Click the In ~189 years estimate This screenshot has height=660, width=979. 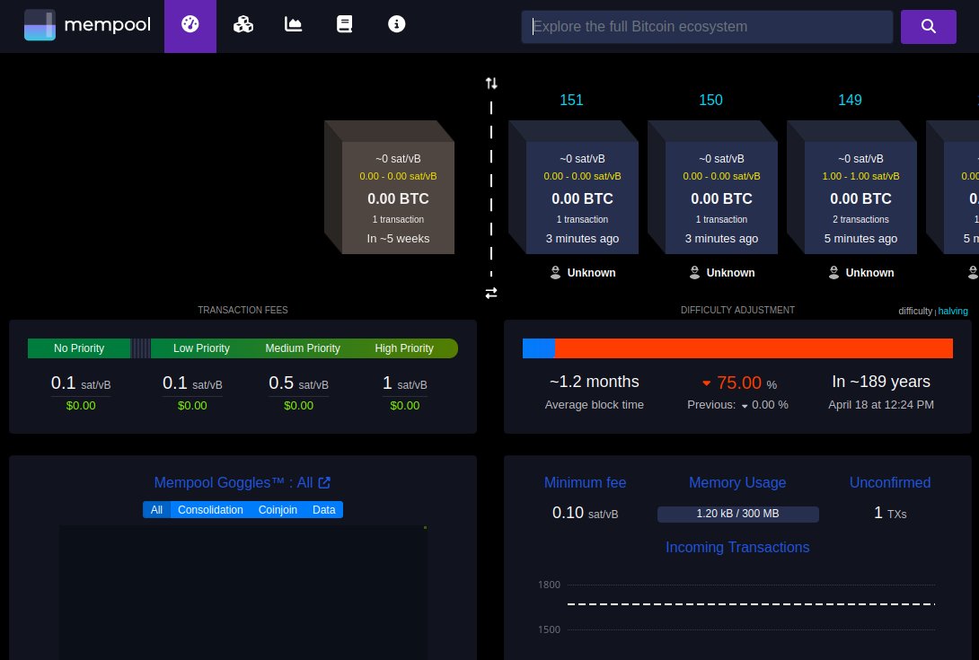881,382
